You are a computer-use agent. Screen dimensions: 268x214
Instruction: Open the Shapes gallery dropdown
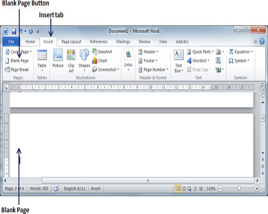(x=84, y=61)
